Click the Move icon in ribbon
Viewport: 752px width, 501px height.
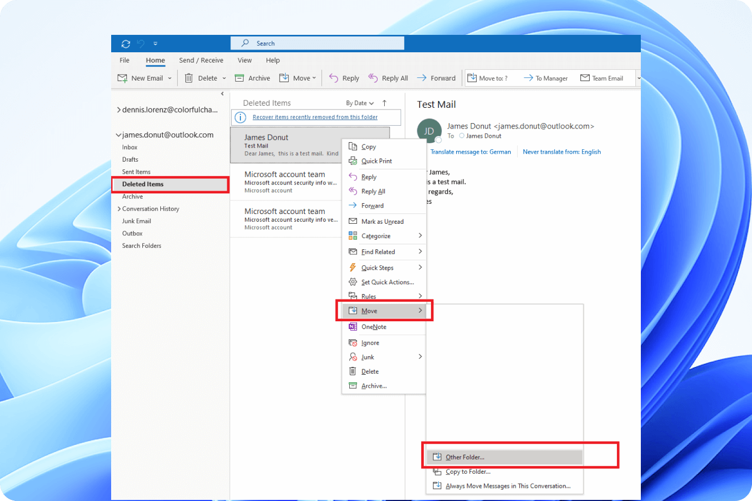tap(284, 78)
